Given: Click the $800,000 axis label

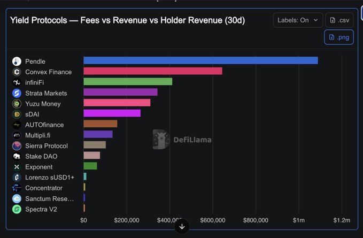Looking at the screenshot, I should click(256, 220).
